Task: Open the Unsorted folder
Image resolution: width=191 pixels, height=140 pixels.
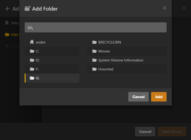Action: [x=106, y=69]
